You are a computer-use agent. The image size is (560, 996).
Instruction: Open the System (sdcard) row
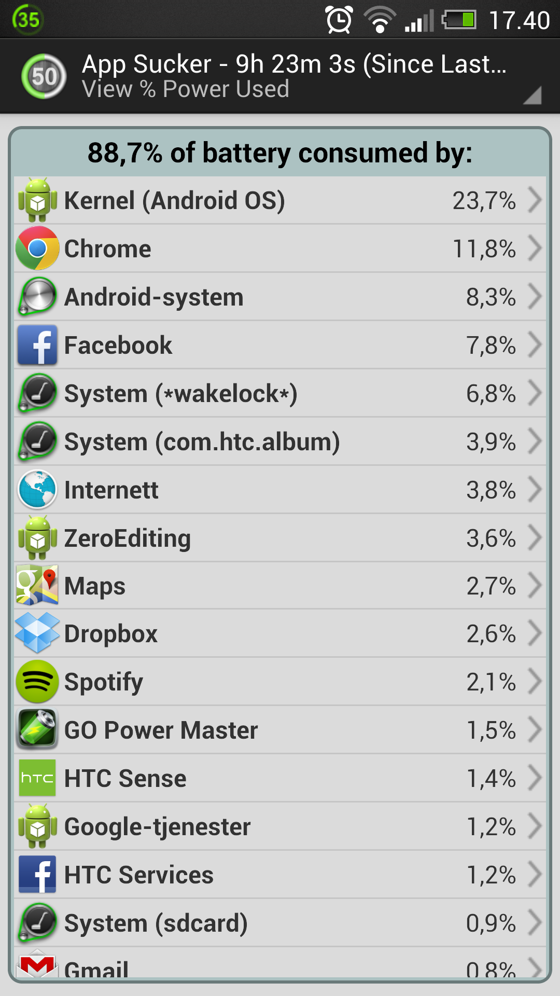point(280,923)
